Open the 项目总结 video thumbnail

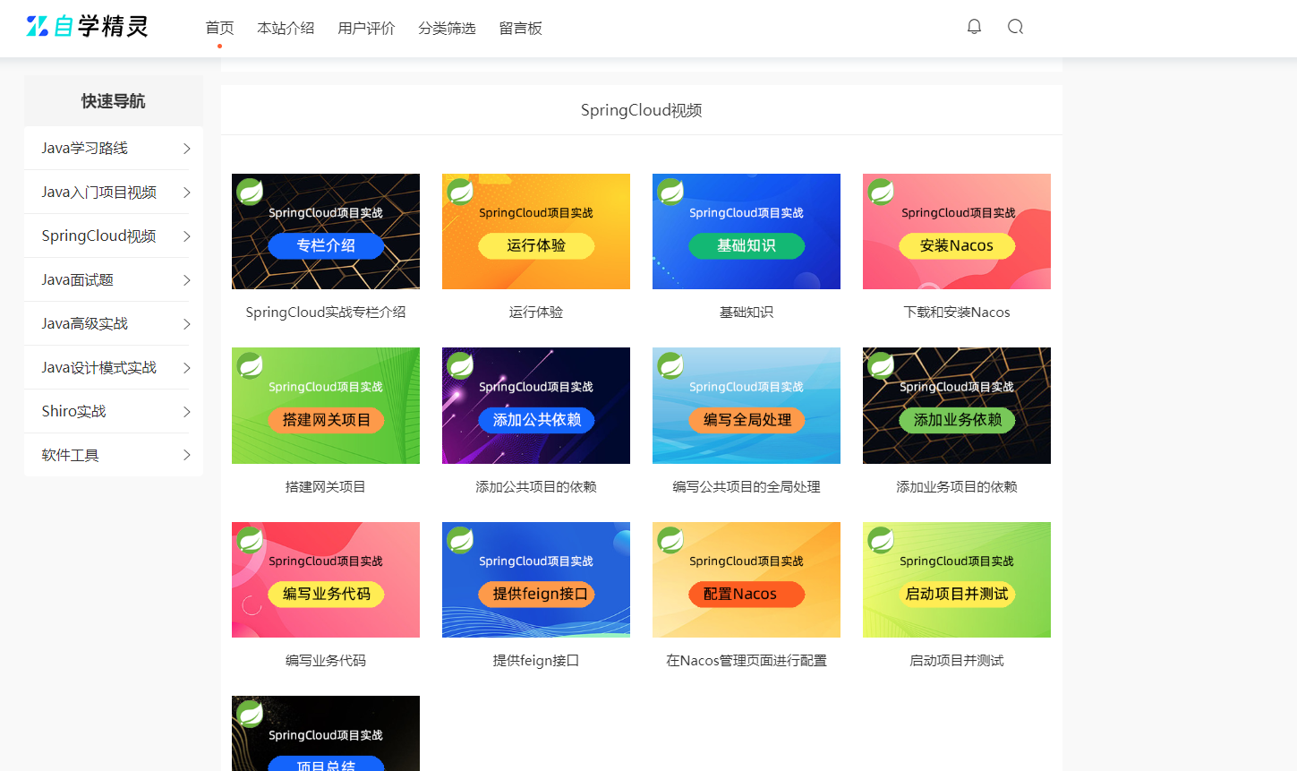coord(326,733)
